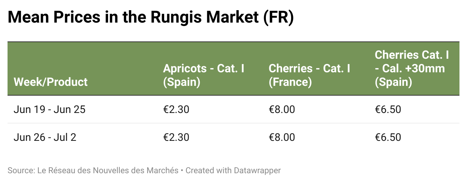Viewport: 467px width, 183px height.
Task: Click Spain cherries €6.50 for Jun 26 week
Action: pyautogui.click(x=388, y=137)
